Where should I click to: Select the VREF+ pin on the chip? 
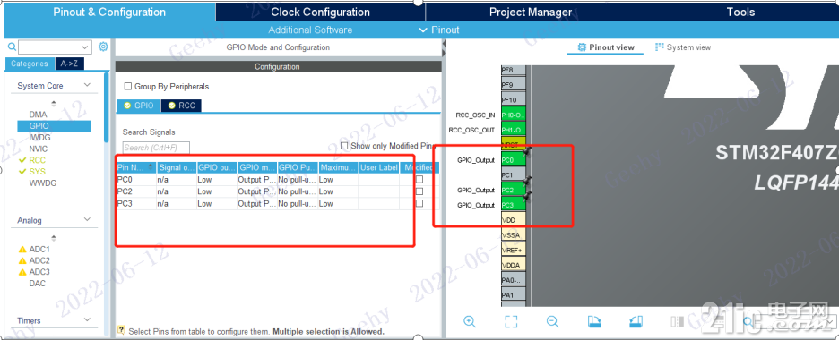pos(513,250)
